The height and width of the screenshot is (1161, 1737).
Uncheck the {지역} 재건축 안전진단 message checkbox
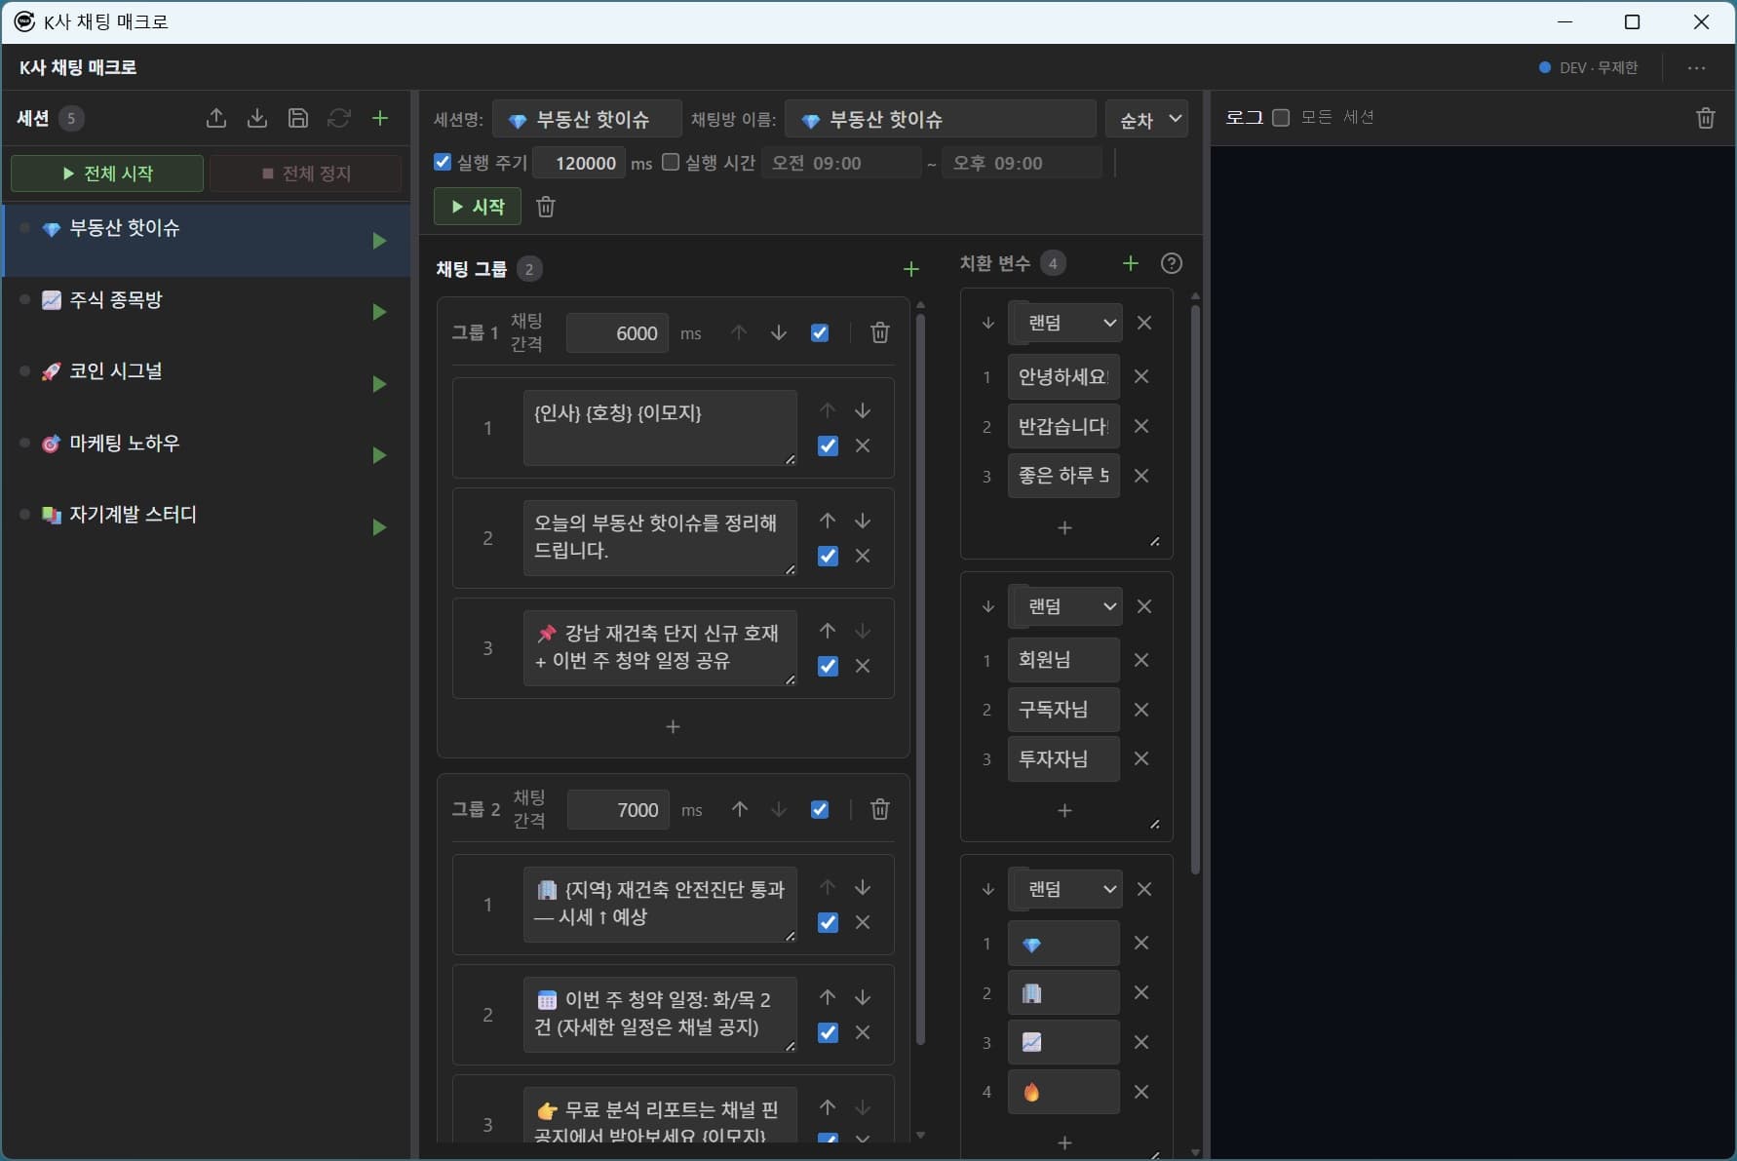tap(828, 922)
